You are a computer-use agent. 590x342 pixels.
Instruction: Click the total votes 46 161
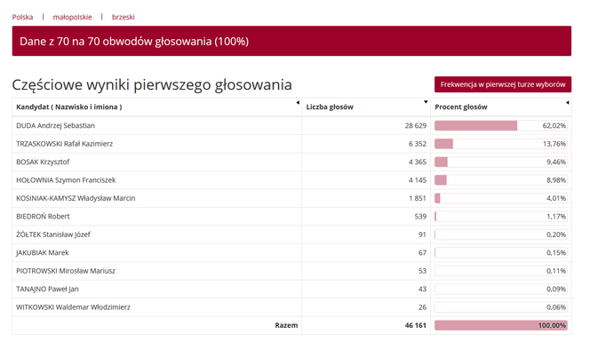click(x=416, y=325)
